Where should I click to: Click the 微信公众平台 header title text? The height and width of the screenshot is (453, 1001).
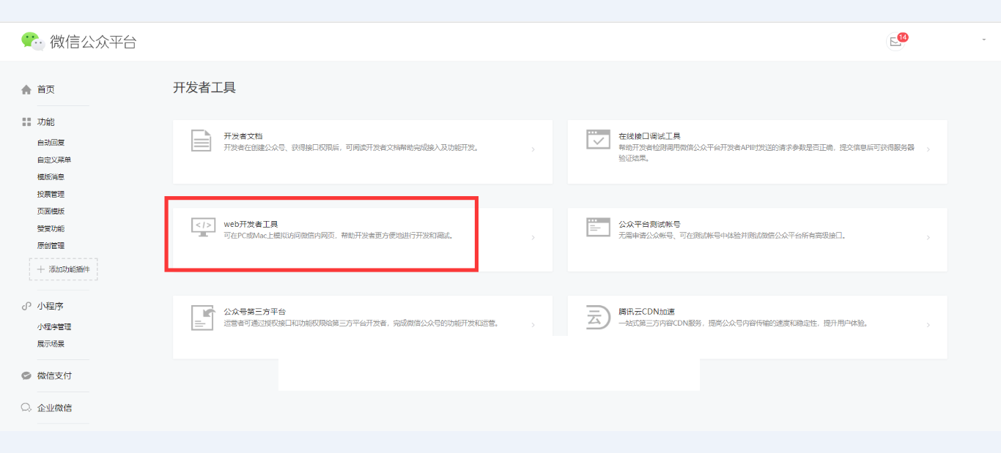coord(93,42)
